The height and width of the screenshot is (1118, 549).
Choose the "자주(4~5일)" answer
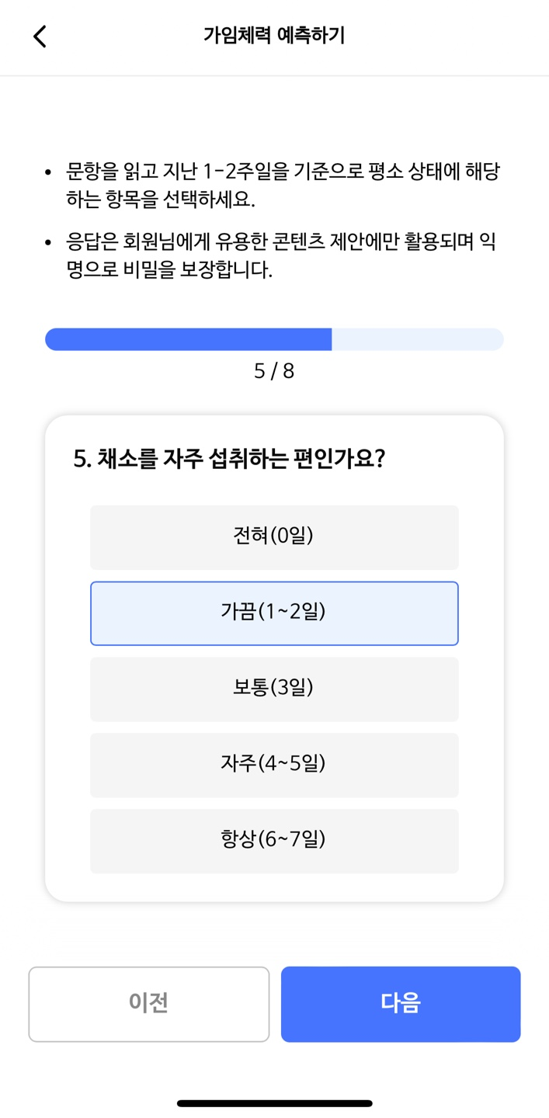(x=274, y=765)
